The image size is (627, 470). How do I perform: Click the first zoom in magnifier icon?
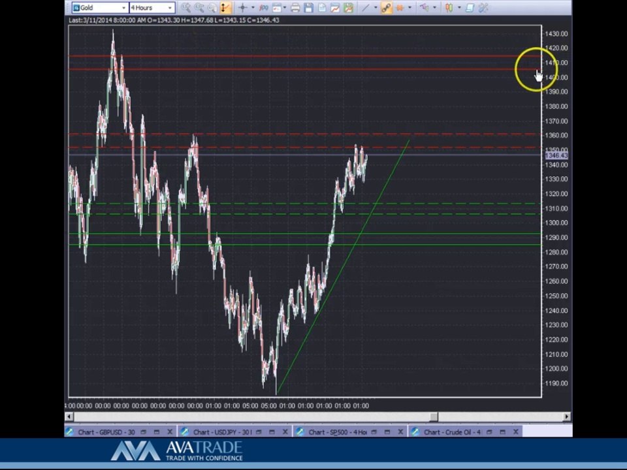coord(185,8)
